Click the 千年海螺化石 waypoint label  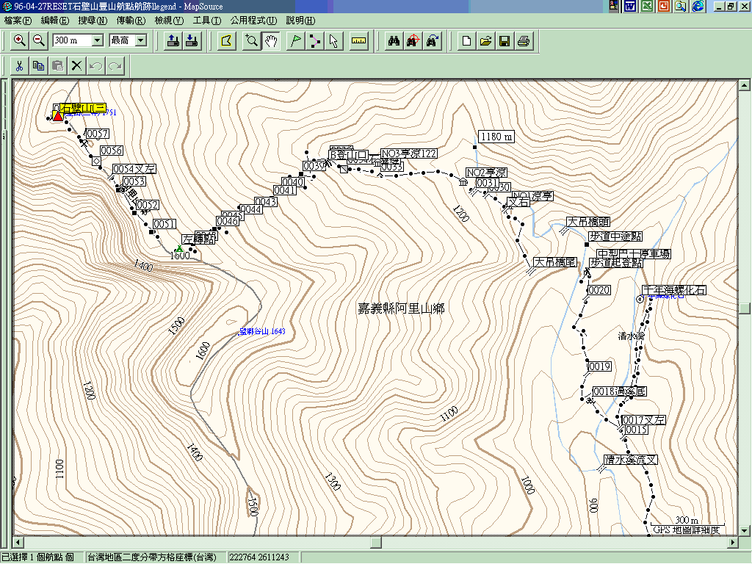(674, 290)
